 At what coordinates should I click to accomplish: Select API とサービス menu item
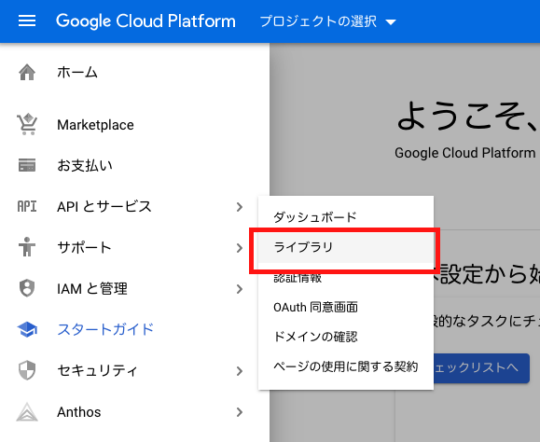pos(104,206)
